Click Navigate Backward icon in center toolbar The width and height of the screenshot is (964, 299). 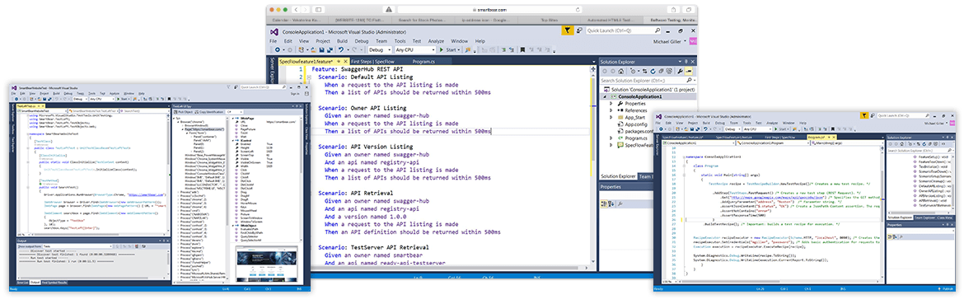click(x=278, y=49)
